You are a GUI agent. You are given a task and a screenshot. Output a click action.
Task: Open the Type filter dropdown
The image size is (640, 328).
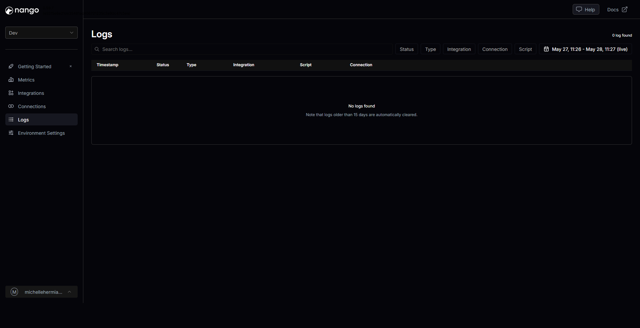coord(430,49)
